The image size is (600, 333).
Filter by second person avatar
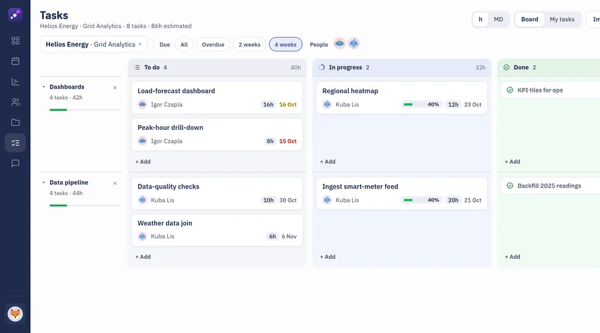point(354,43)
